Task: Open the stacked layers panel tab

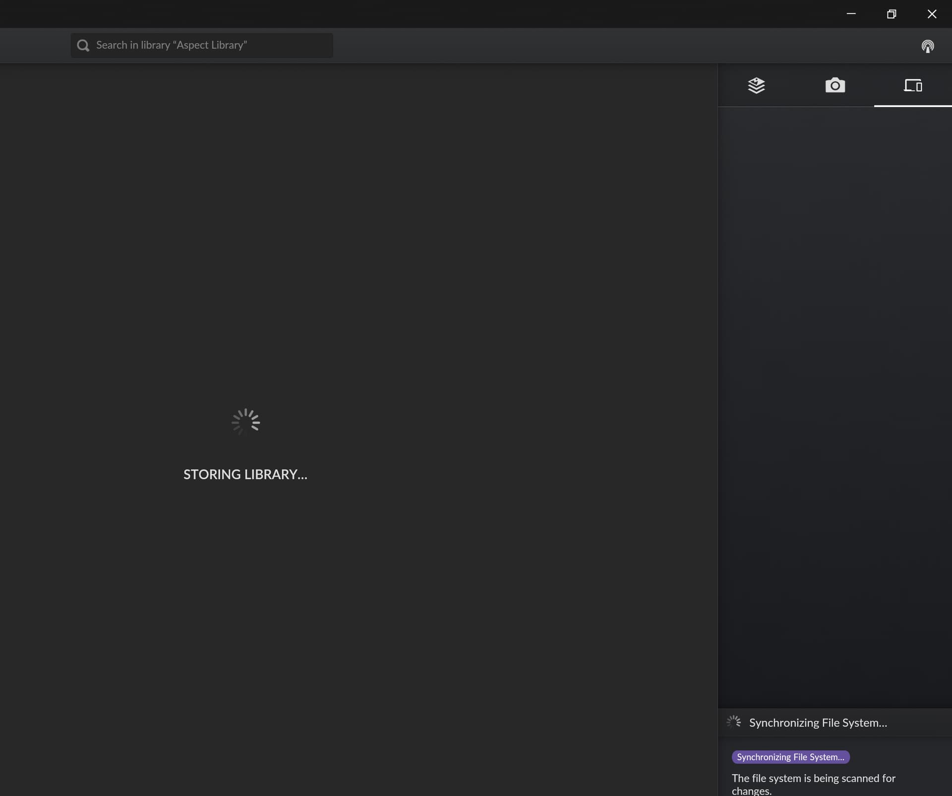Action: click(756, 85)
